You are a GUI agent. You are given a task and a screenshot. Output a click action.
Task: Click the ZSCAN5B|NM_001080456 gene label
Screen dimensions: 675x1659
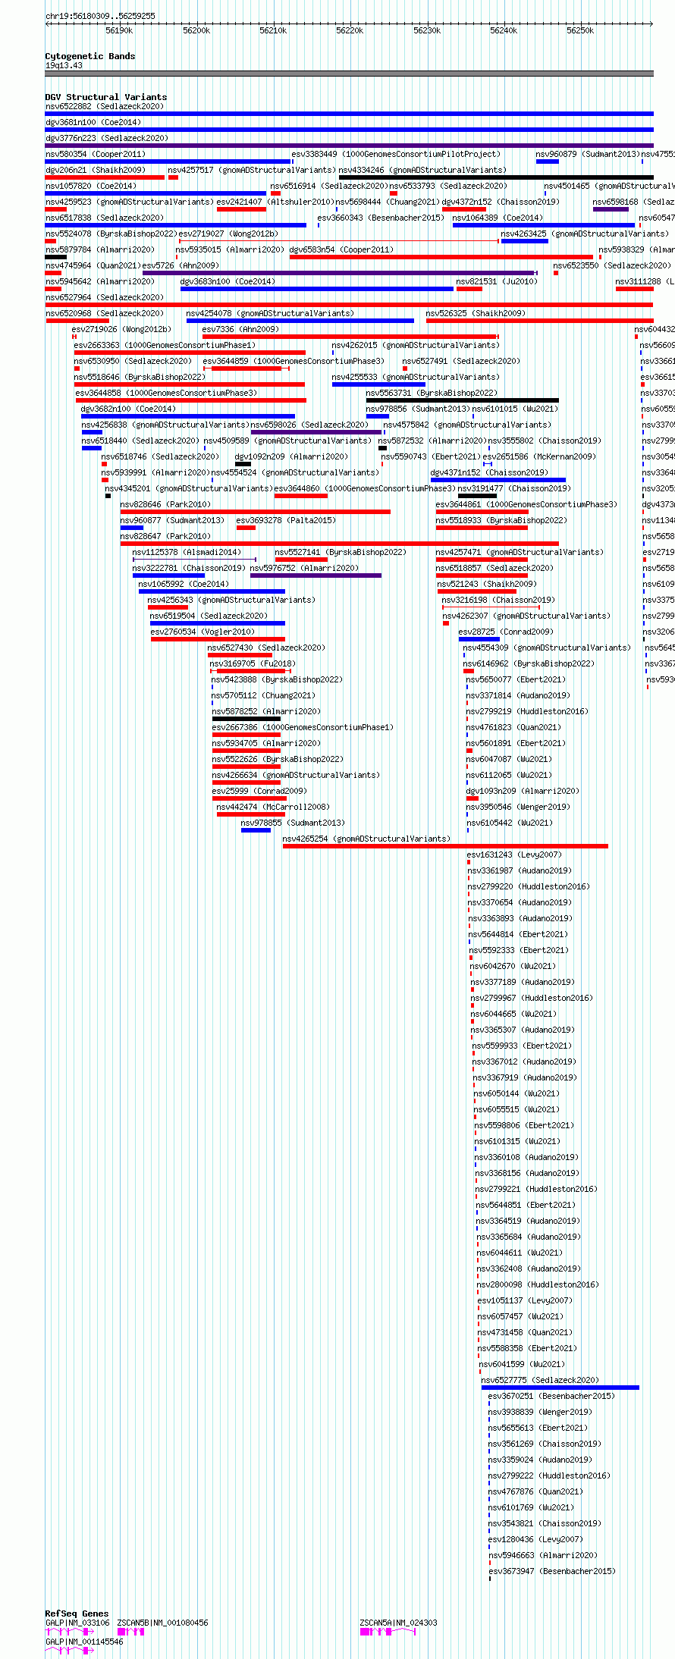(x=162, y=1623)
